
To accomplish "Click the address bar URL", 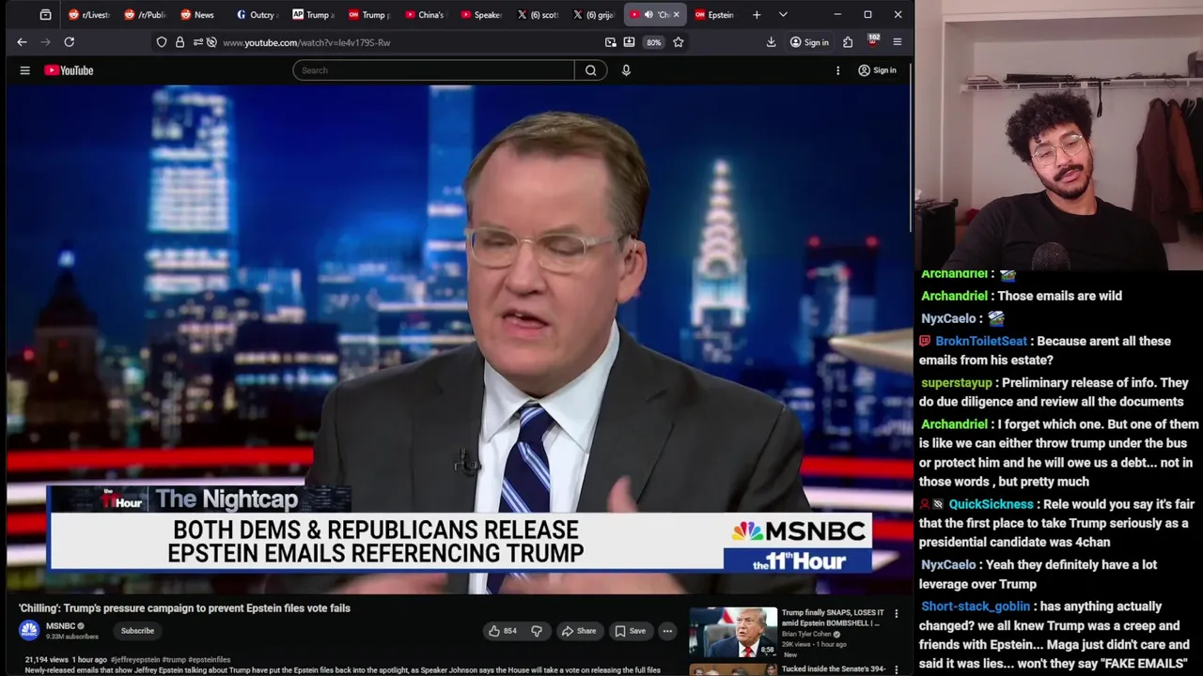I will click(x=306, y=42).
